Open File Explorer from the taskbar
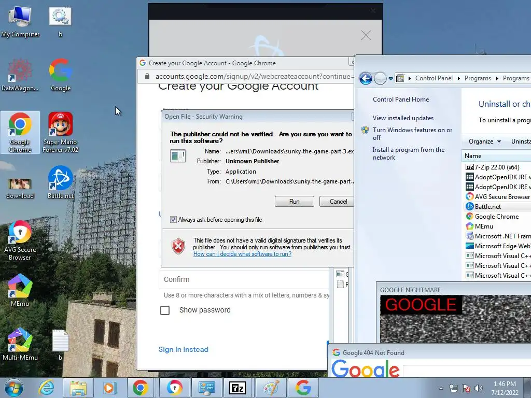The height and width of the screenshot is (398, 531). [78, 388]
